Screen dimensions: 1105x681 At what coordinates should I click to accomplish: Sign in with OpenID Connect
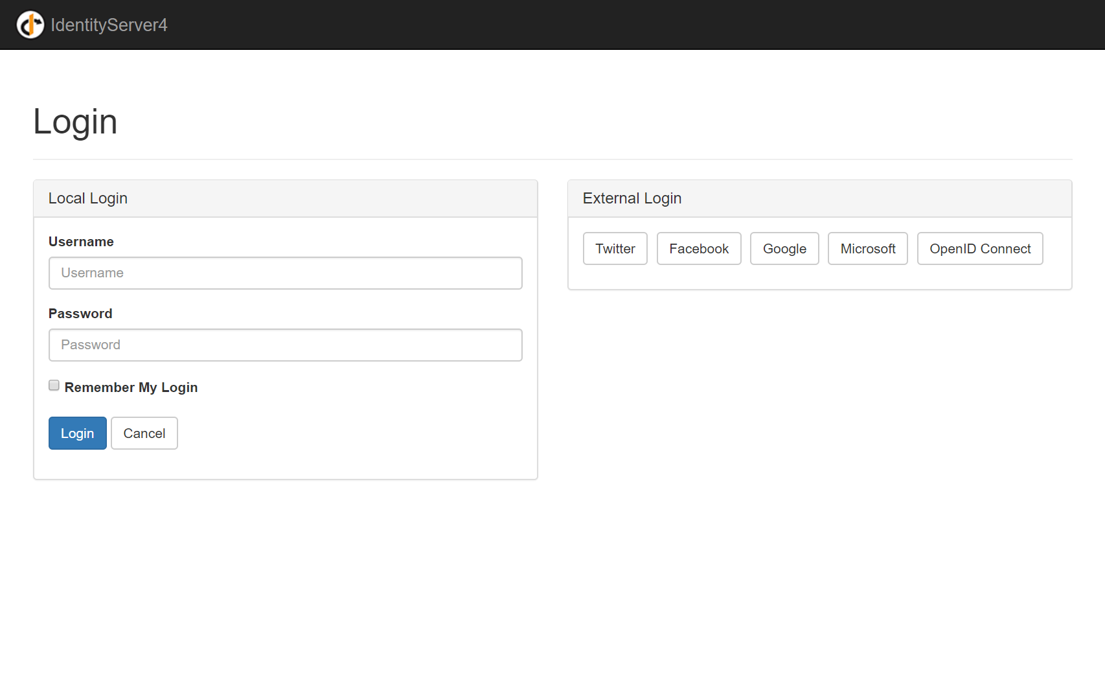point(980,248)
